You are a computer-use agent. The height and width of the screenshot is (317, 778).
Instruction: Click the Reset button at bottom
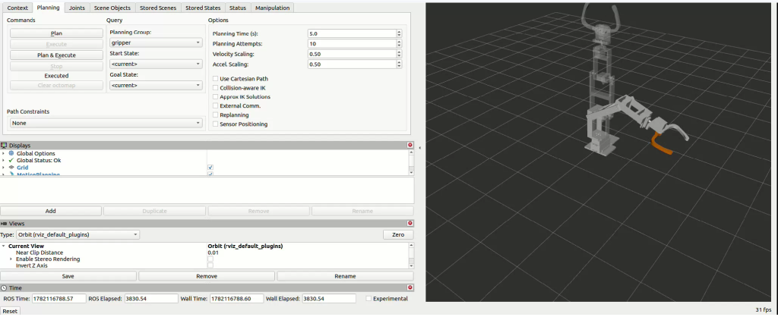click(x=10, y=311)
